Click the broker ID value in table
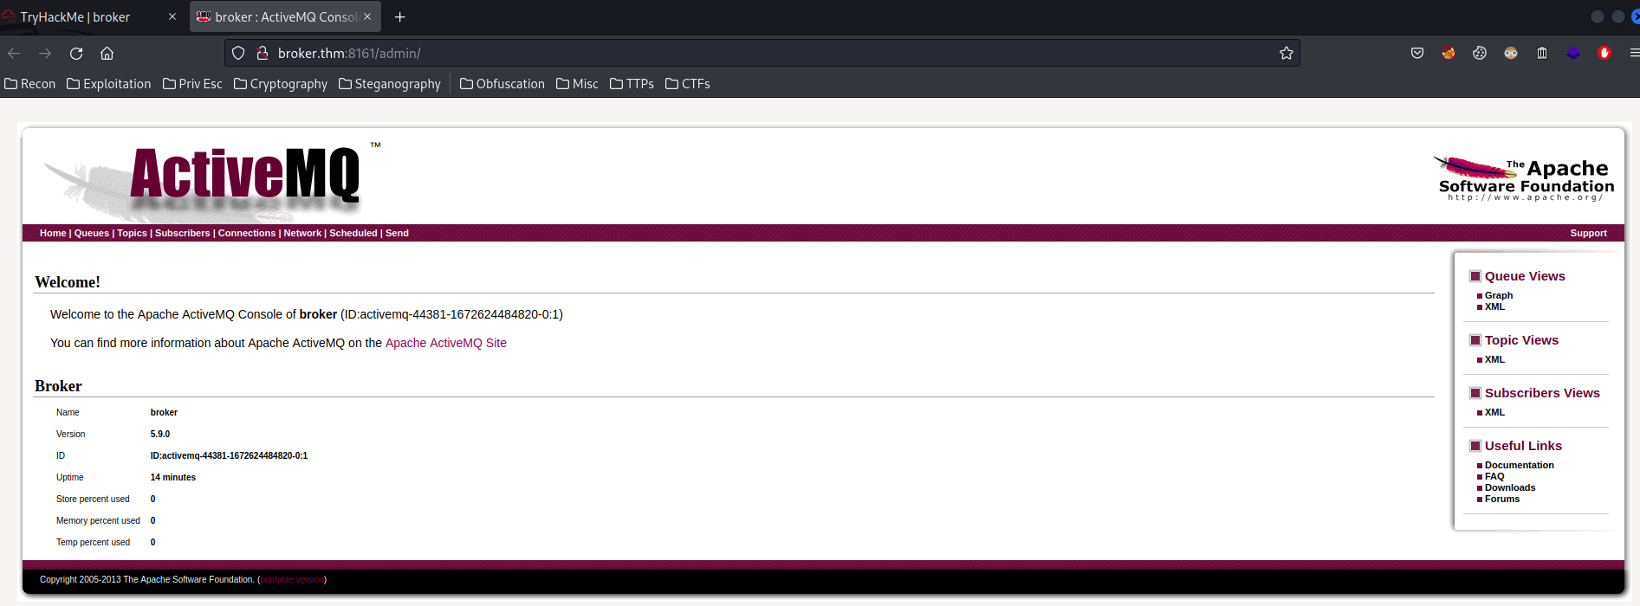Screen dimensions: 1640x606 229,456
